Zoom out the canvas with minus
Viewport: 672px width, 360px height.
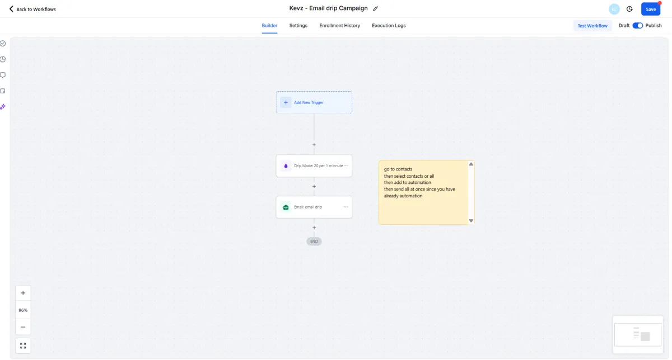pos(23,327)
